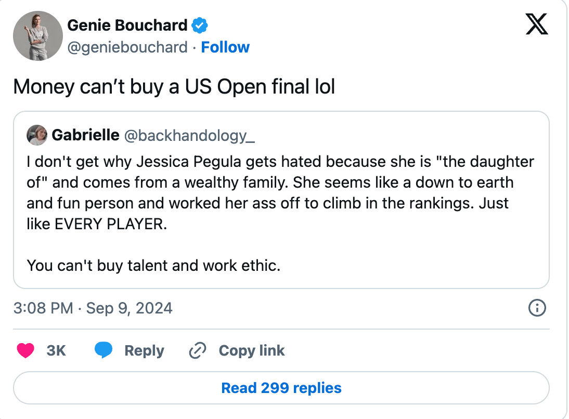569x419 pixels.
Task: Click the copy link chain icon
Action: [198, 351]
